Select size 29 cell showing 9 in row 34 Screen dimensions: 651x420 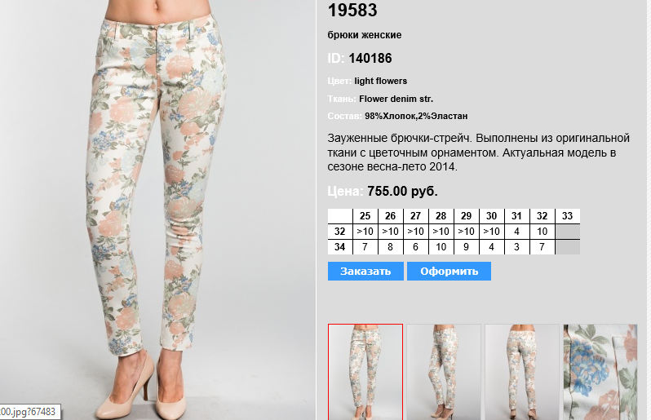(467, 247)
